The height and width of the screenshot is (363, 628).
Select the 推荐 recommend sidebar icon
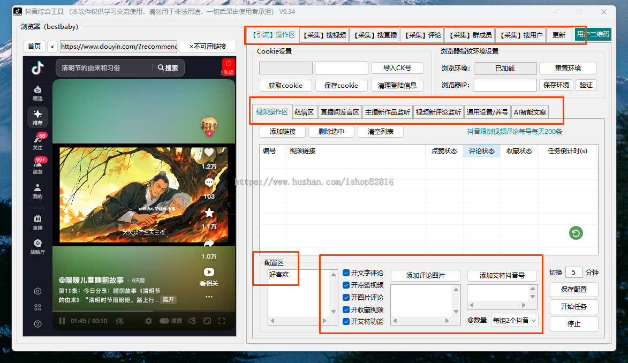coord(37,117)
